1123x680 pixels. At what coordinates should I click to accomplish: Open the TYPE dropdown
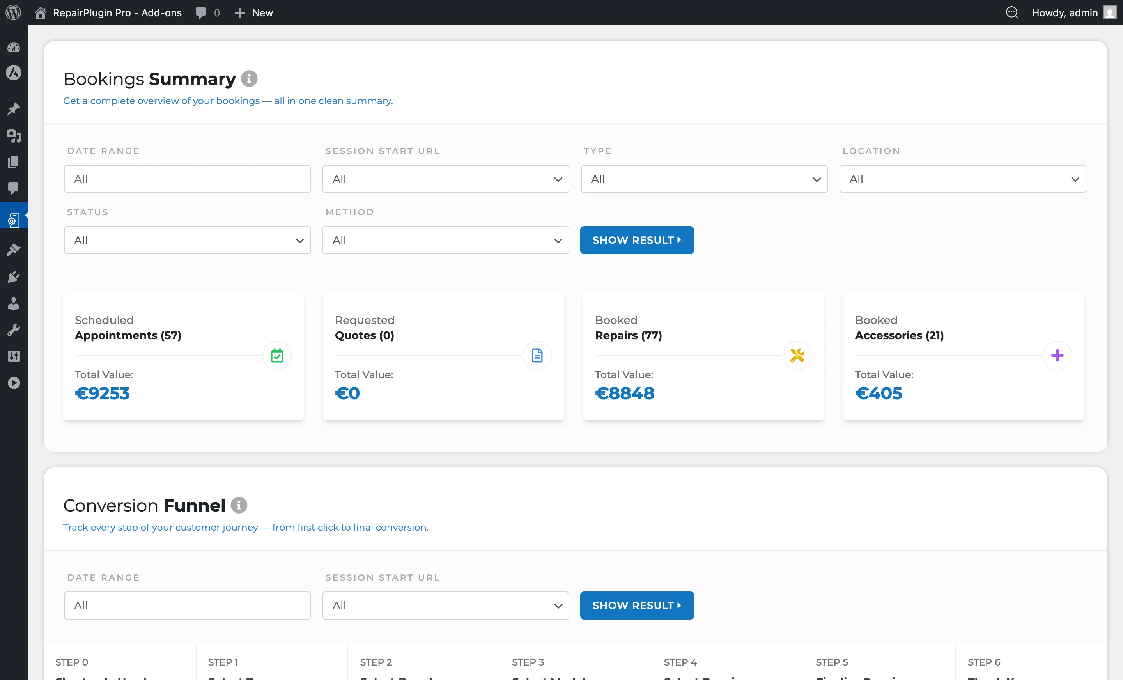pos(704,179)
